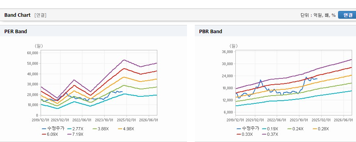This screenshot has height=142, width=356.
Task: Toggle the 7.19X legend series
Action: (75, 134)
